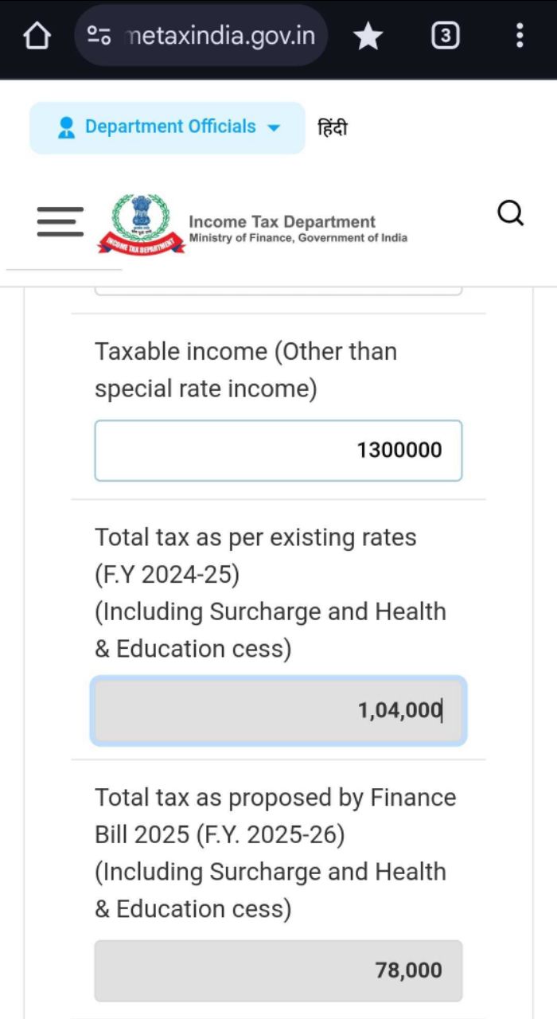Open the hamburger navigation menu
This screenshot has width=557, height=1019.
(60, 222)
